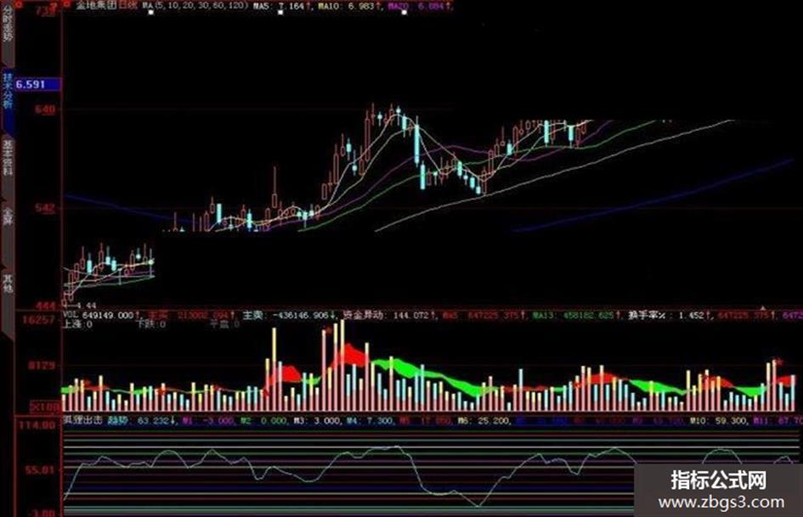Click the MA(5,10,20,30,60,120) indicator label
This screenshot has width=803, height=517.
tap(194, 5)
